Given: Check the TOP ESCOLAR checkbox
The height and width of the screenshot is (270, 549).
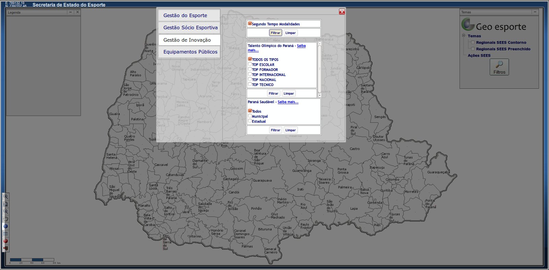Looking at the screenshot, I should click(250, 64).
